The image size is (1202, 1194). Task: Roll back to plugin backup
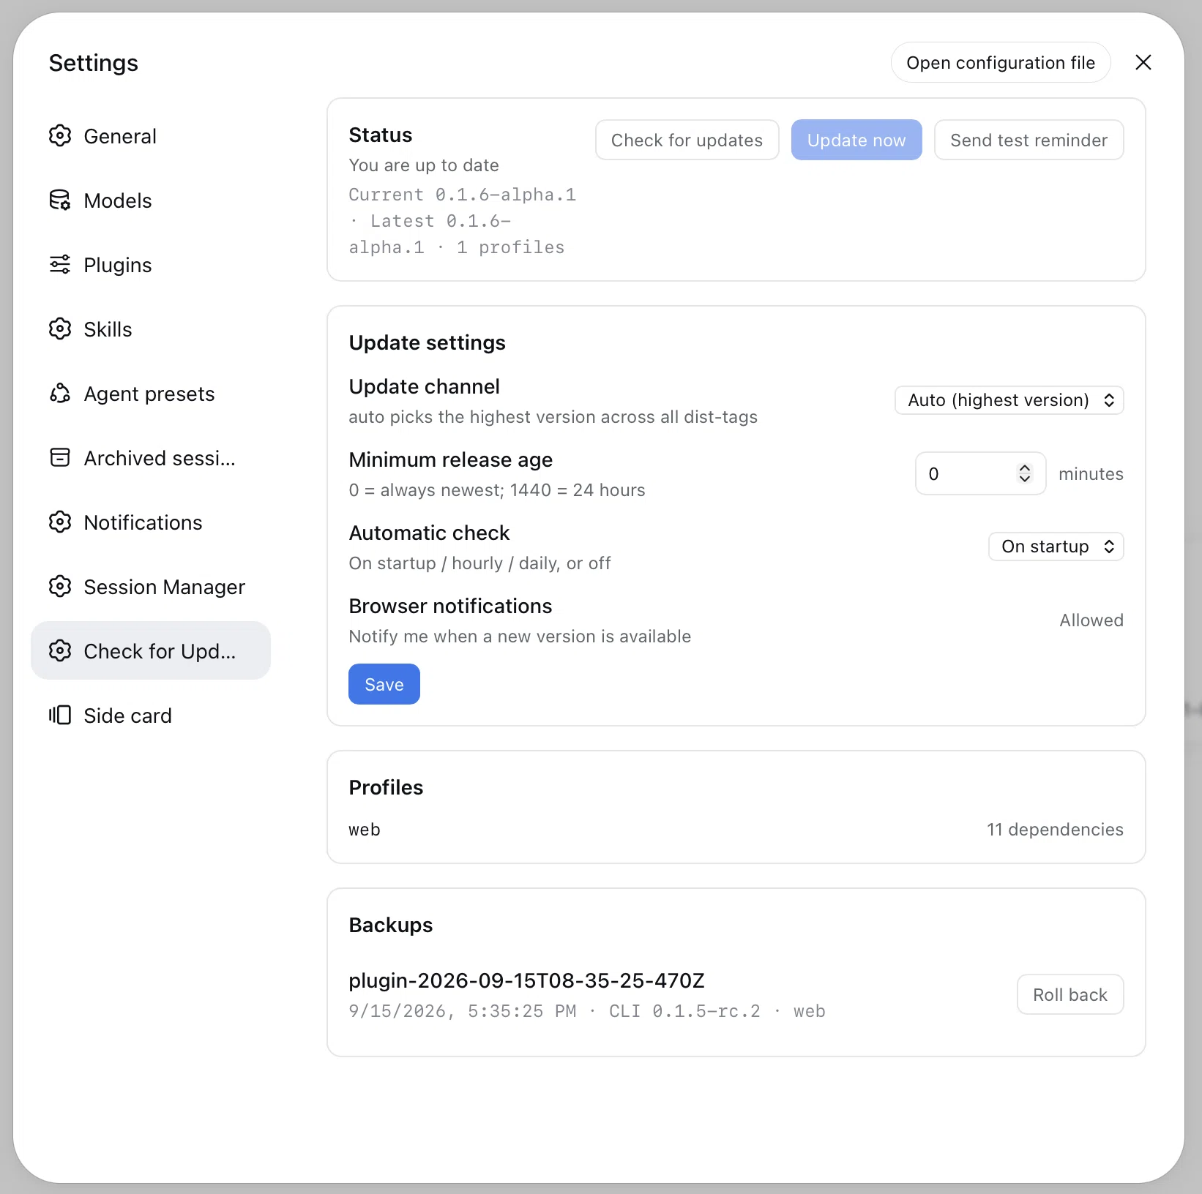pyautogui.click(x=1070, y=994)
